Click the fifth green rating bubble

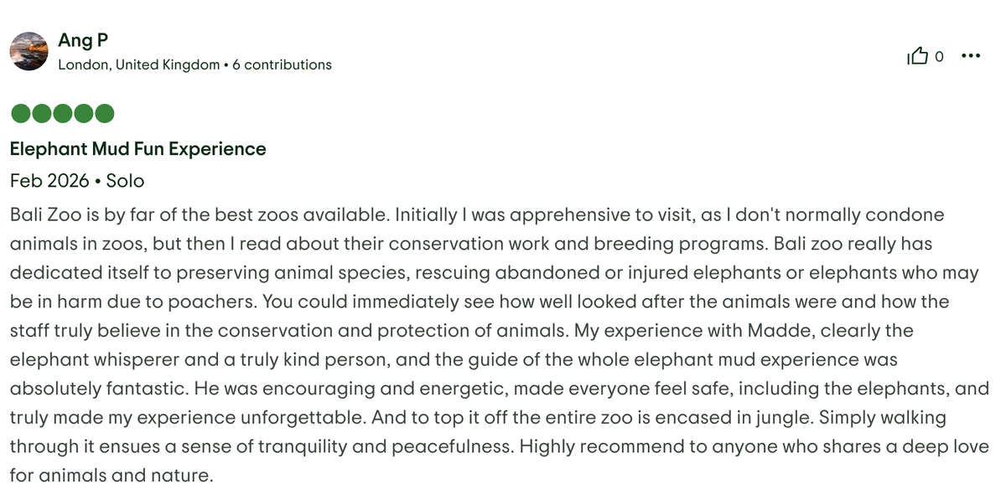[x=104, y=113]
